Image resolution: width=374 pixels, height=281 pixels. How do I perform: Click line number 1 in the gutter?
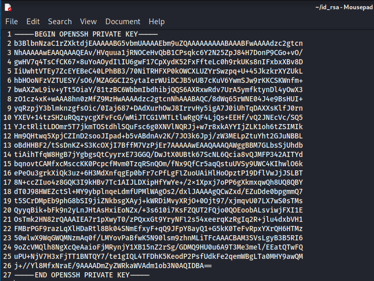(x=9, y=34)
